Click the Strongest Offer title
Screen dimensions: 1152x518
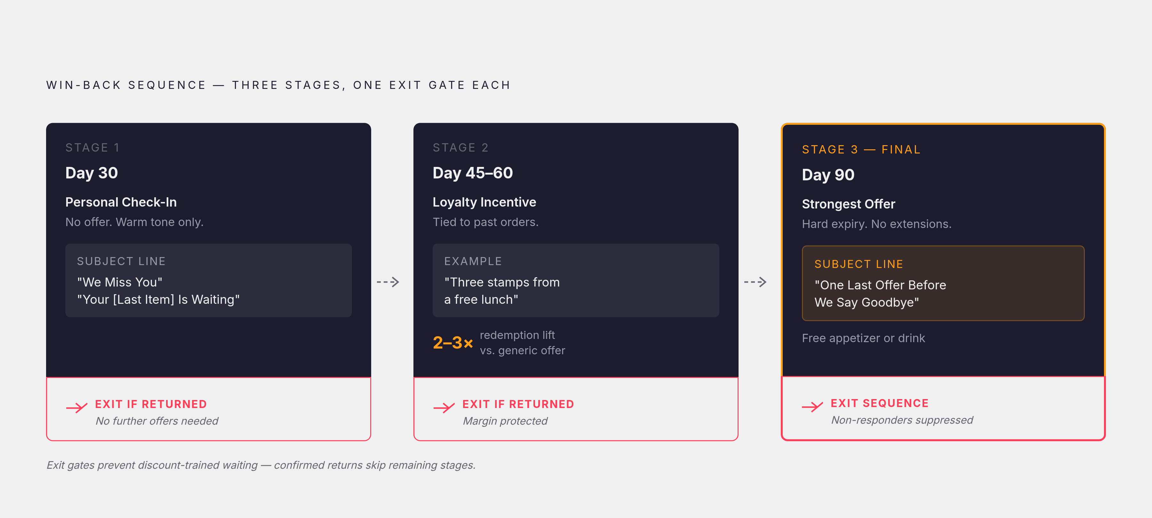coord(848,204)
